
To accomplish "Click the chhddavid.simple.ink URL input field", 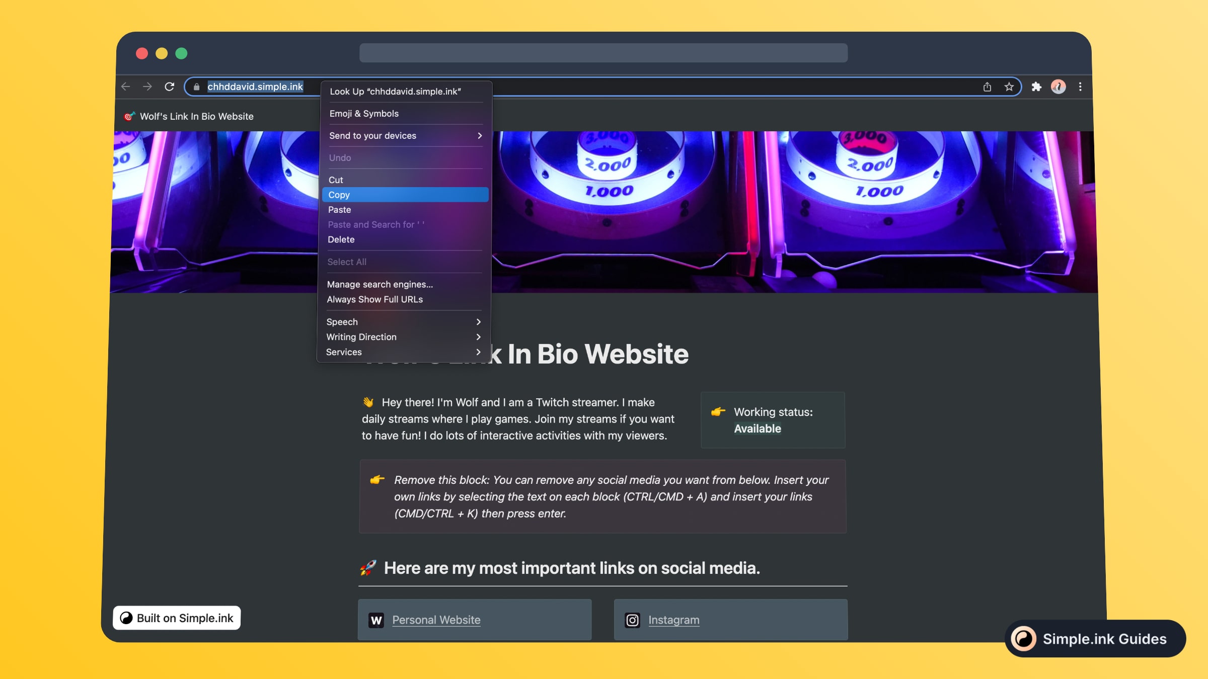I will pos(255,86).
